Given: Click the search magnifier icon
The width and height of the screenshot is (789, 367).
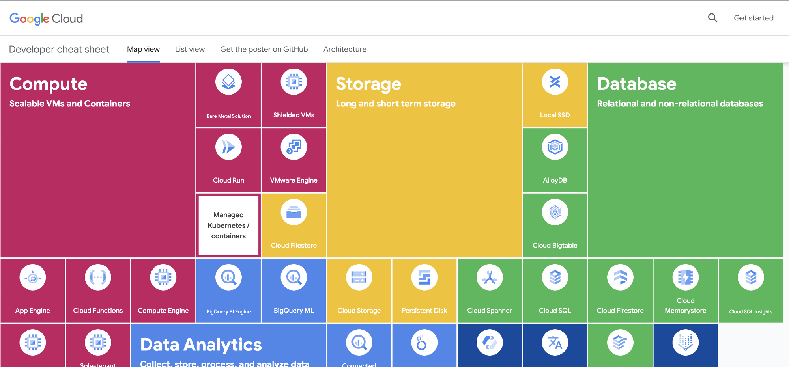Looking at the screenshot, I should click(x=712, y=18).
